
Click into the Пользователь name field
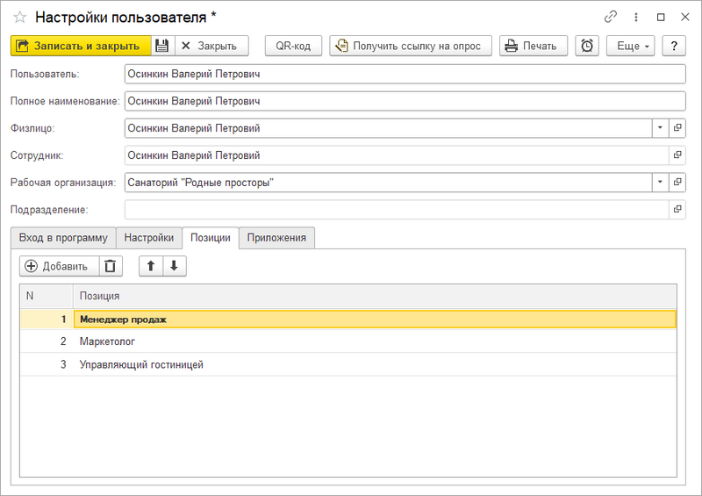pyautogui.click(x=404, y=75)
